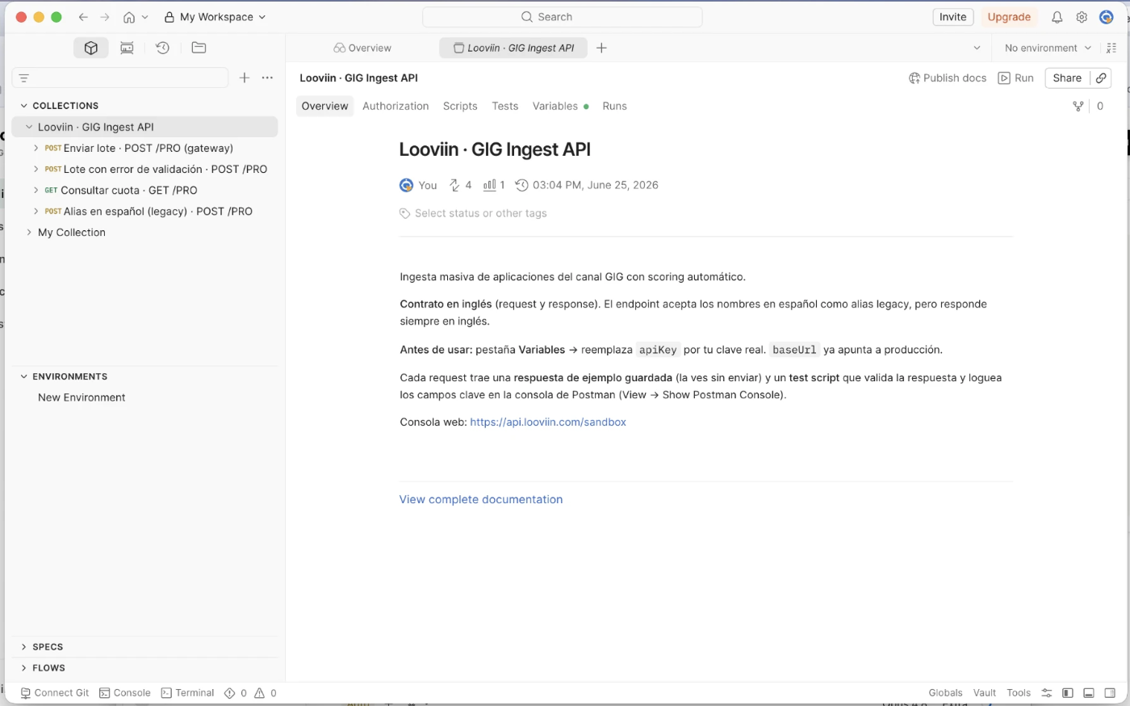Expand the Lote con error de validación request
1130x706 pixels.
click(36, 169)
